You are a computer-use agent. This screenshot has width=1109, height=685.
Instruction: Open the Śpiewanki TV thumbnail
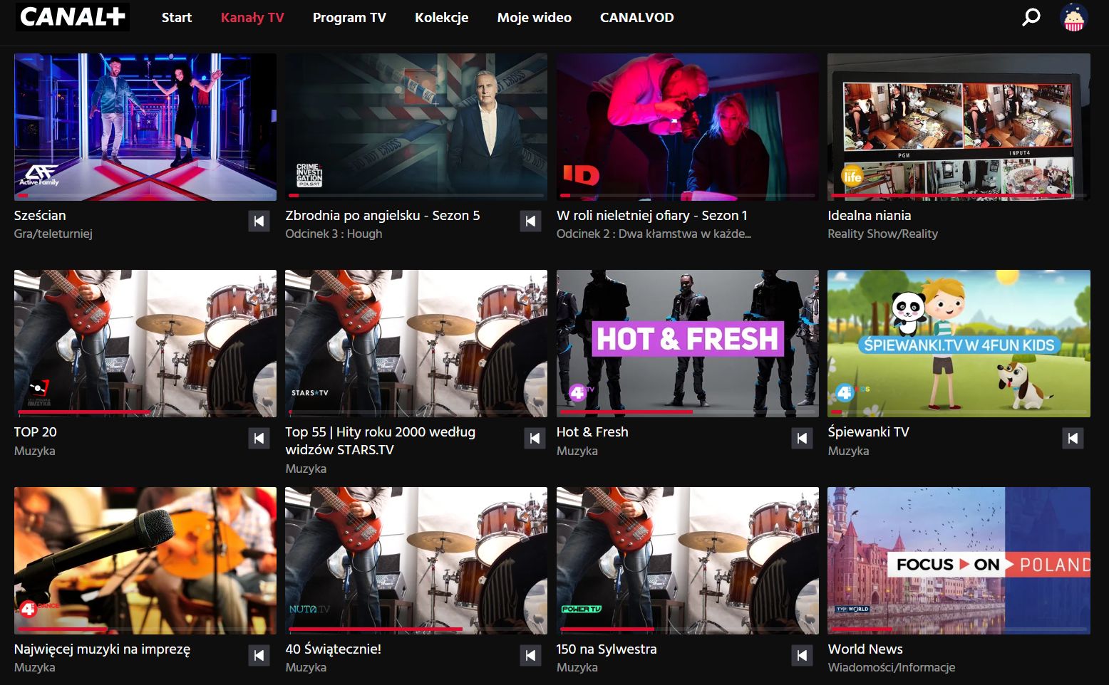[959, 342]
